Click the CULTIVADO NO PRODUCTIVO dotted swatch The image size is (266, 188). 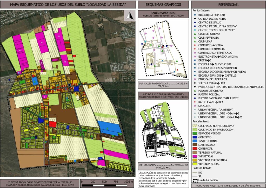pyautogui.click(x=195, y=126)
